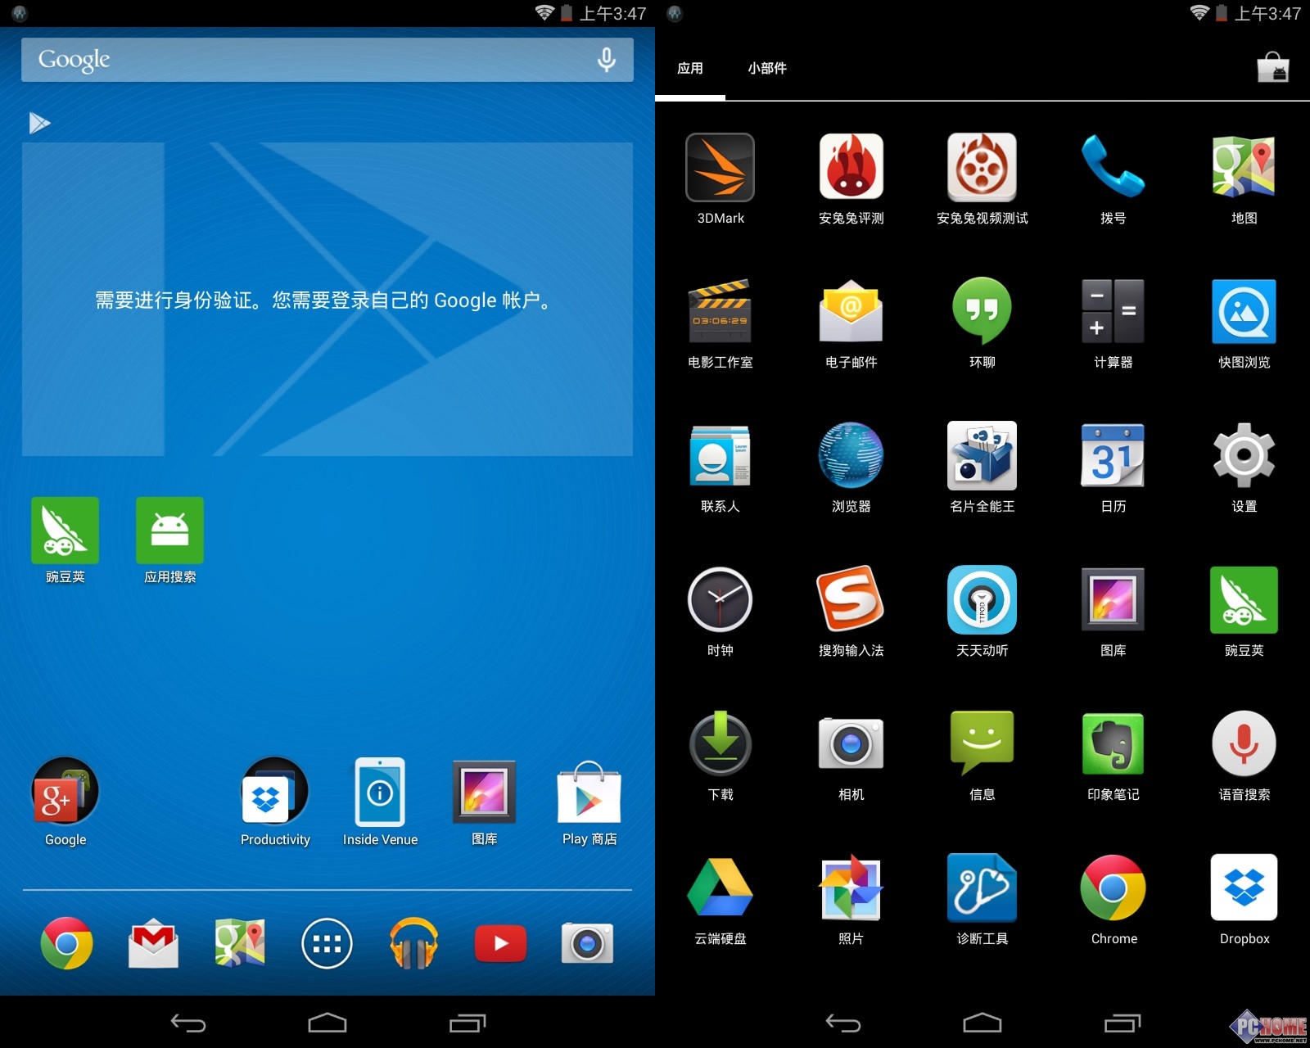Screen dimensions: 1310x1048
Task: Switch to the 小部件 widgets tab
Action: coord(766,69)
